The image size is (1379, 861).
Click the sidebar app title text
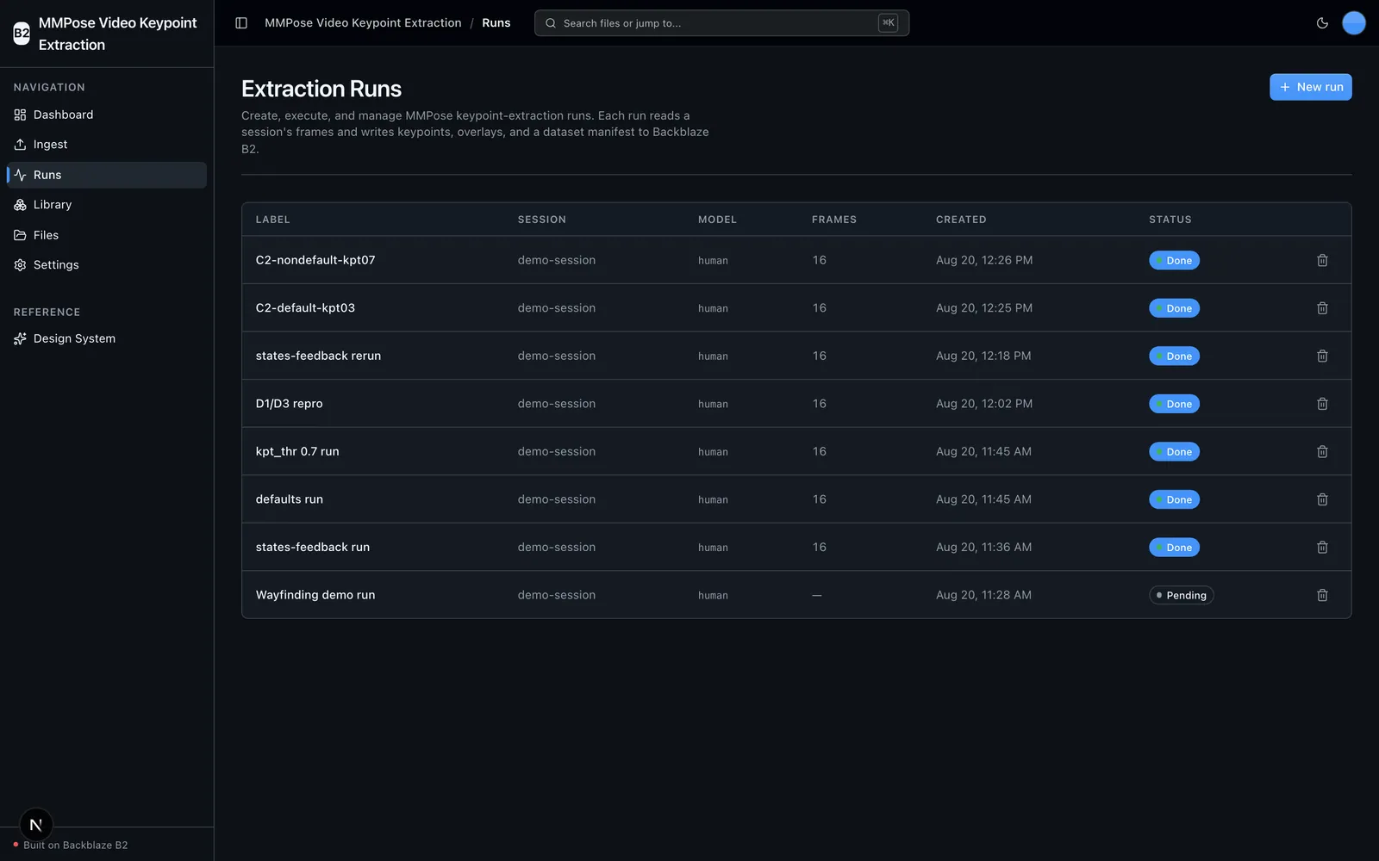tap(118, 34)
